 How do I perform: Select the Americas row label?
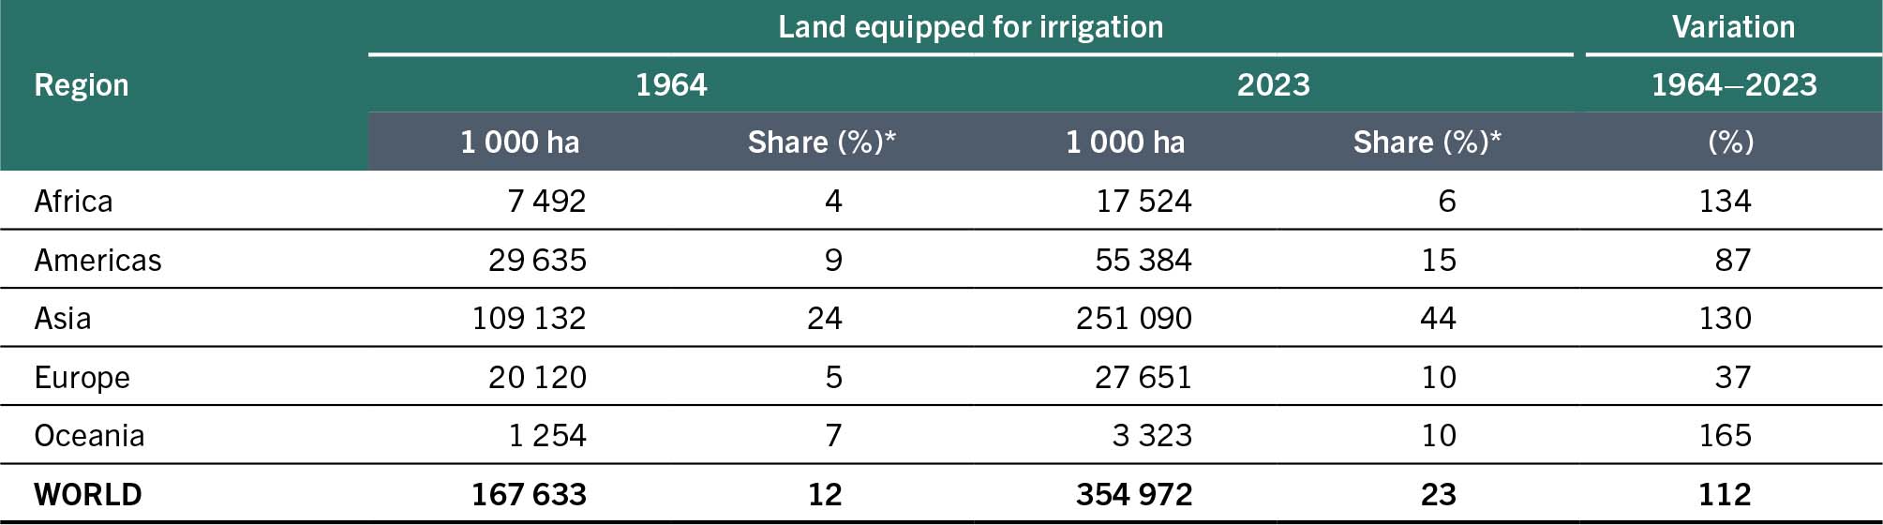tap(97, 261)
